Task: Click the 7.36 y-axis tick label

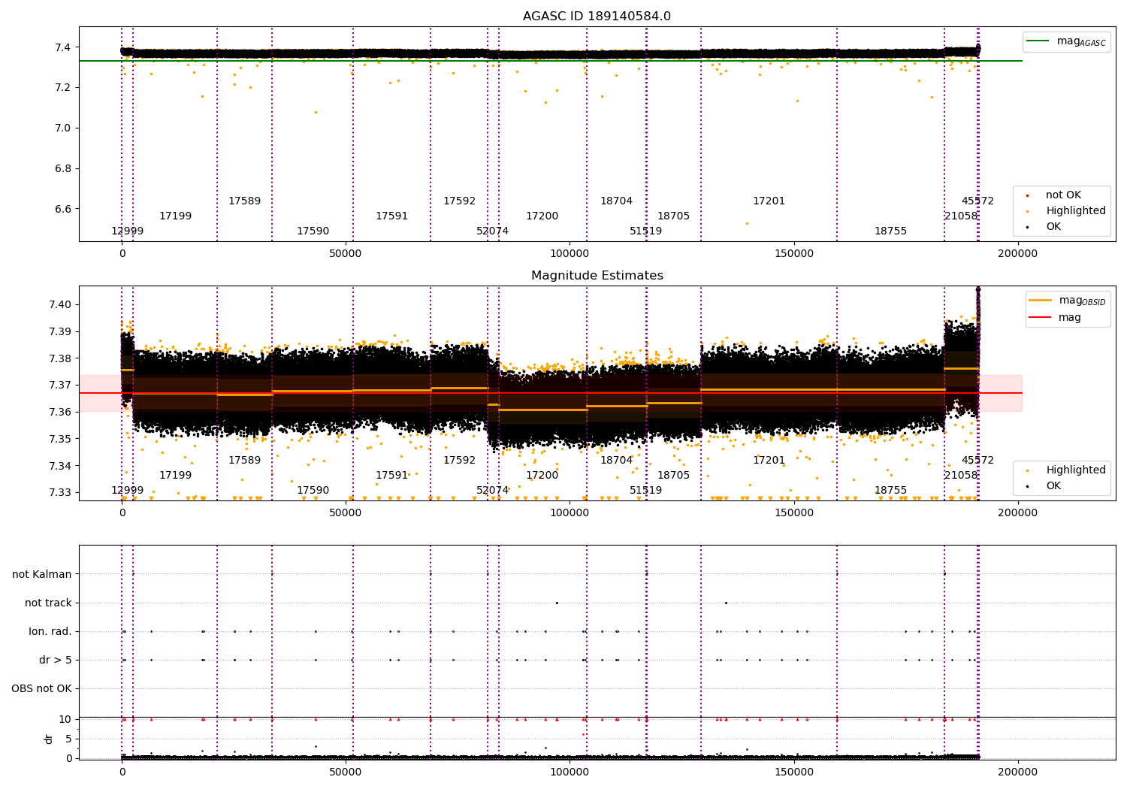Action: 60,412
